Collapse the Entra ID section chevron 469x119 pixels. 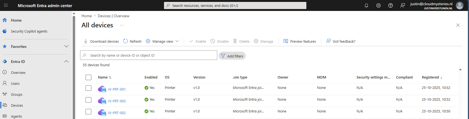coord(66,61)
